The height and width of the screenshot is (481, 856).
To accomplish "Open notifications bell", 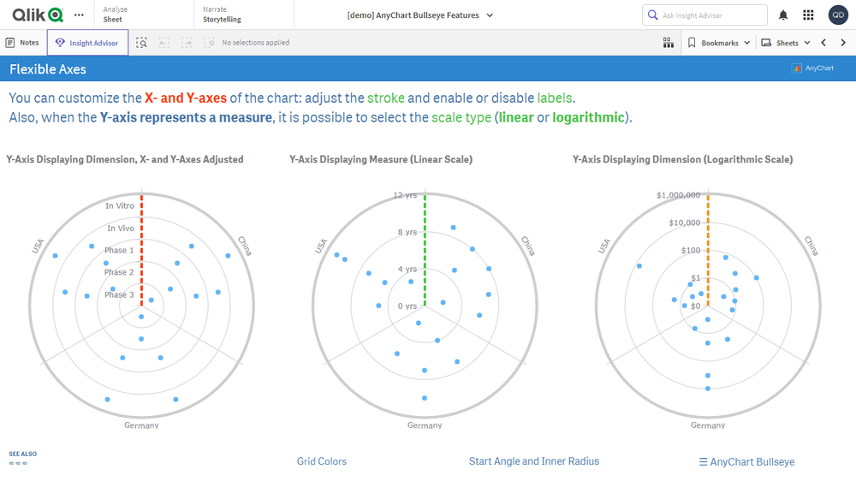I will pos(783,15).
